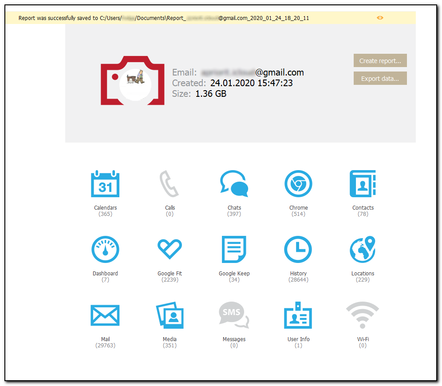The width and height of the screenshot is (442, 386).
Task: Open the History clock icon
Action: coord(298,249)
